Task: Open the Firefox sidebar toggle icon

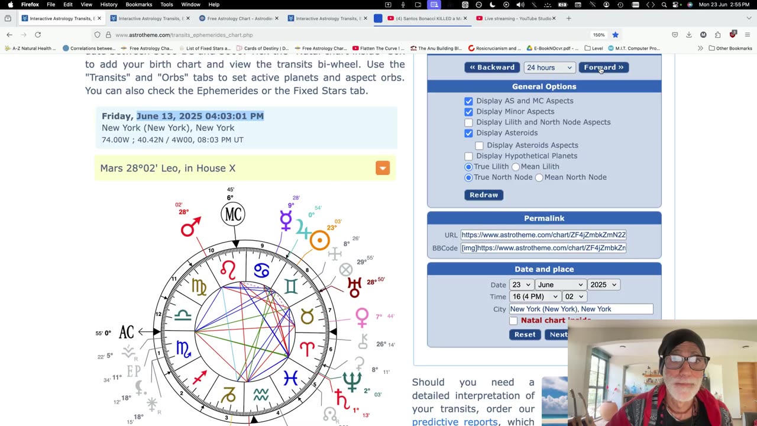Action: click(8, 18)
